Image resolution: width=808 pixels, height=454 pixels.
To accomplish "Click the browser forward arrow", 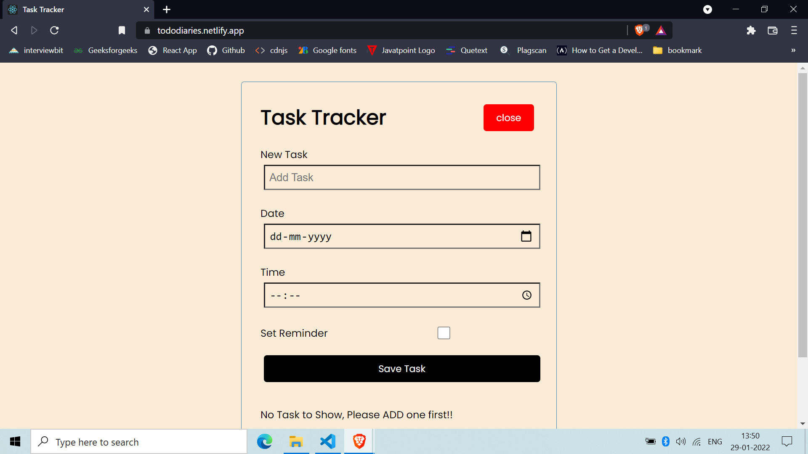I will (x=34, y=30).
